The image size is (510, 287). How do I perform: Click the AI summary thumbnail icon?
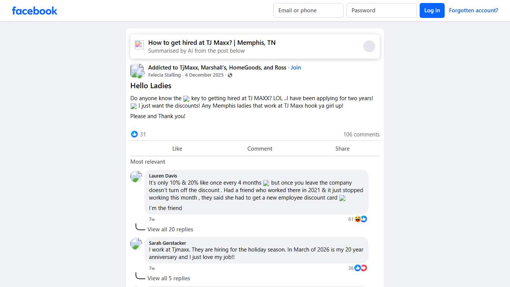pos(139,45)
